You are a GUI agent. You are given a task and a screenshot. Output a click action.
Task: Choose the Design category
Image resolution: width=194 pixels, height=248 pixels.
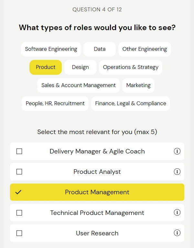click(80, 67)
